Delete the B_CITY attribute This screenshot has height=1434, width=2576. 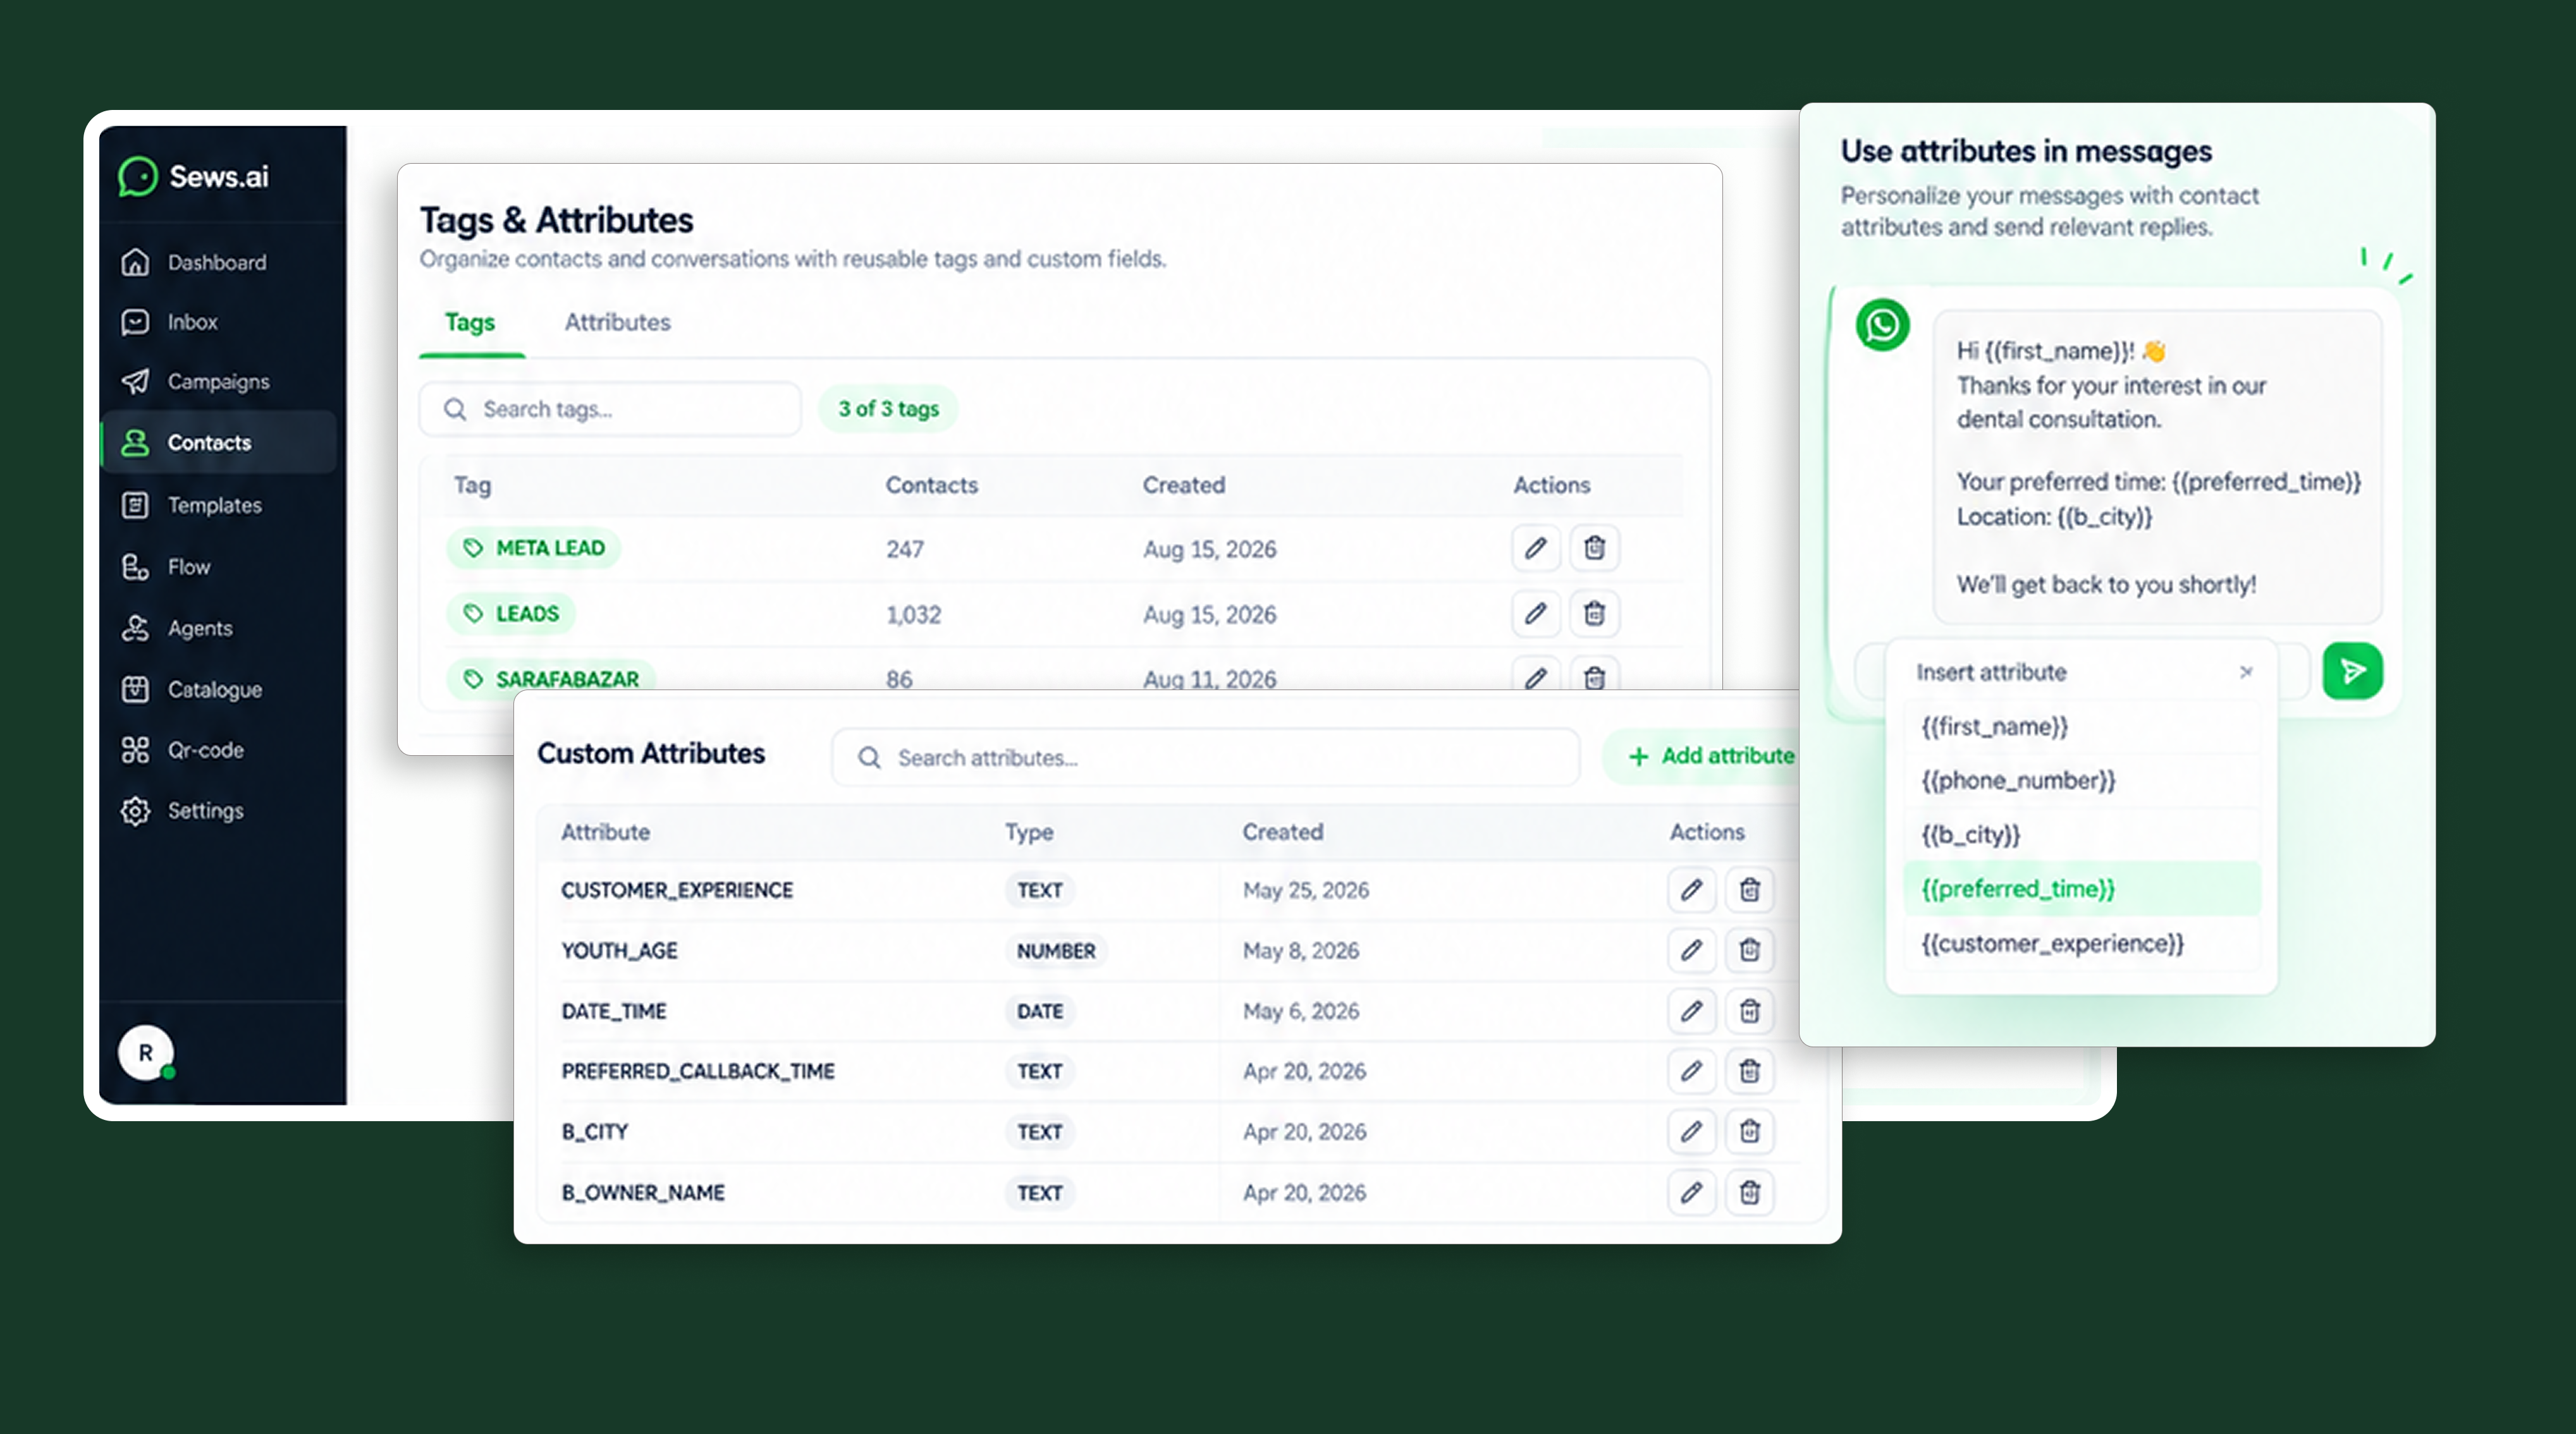pyautogui.click(x=1749, y=1130)
